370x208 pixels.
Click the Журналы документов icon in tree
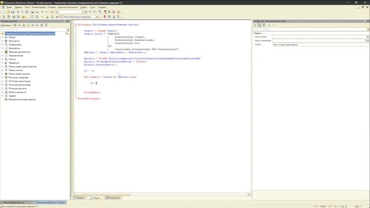click(x=6, y=51)
